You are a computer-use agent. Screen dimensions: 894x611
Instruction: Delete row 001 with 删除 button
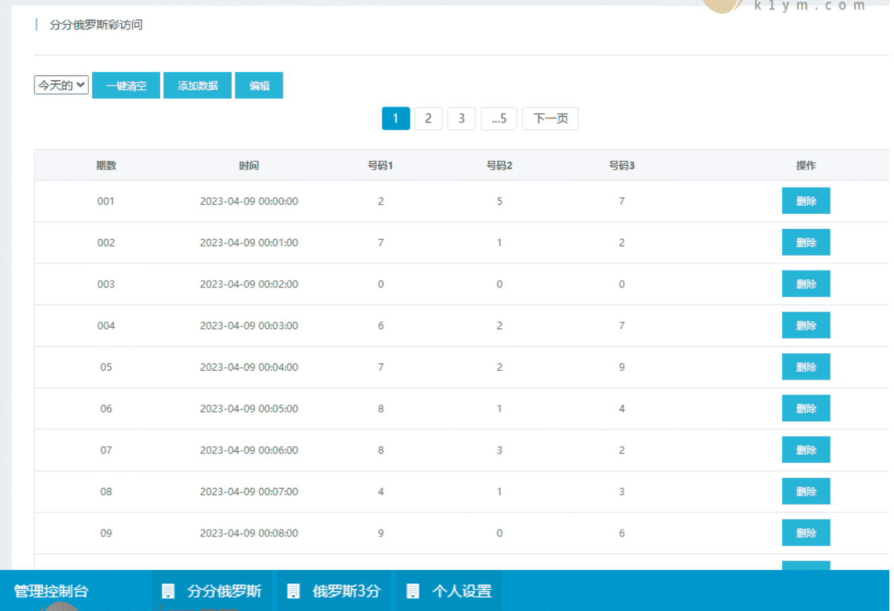point(806,201)
